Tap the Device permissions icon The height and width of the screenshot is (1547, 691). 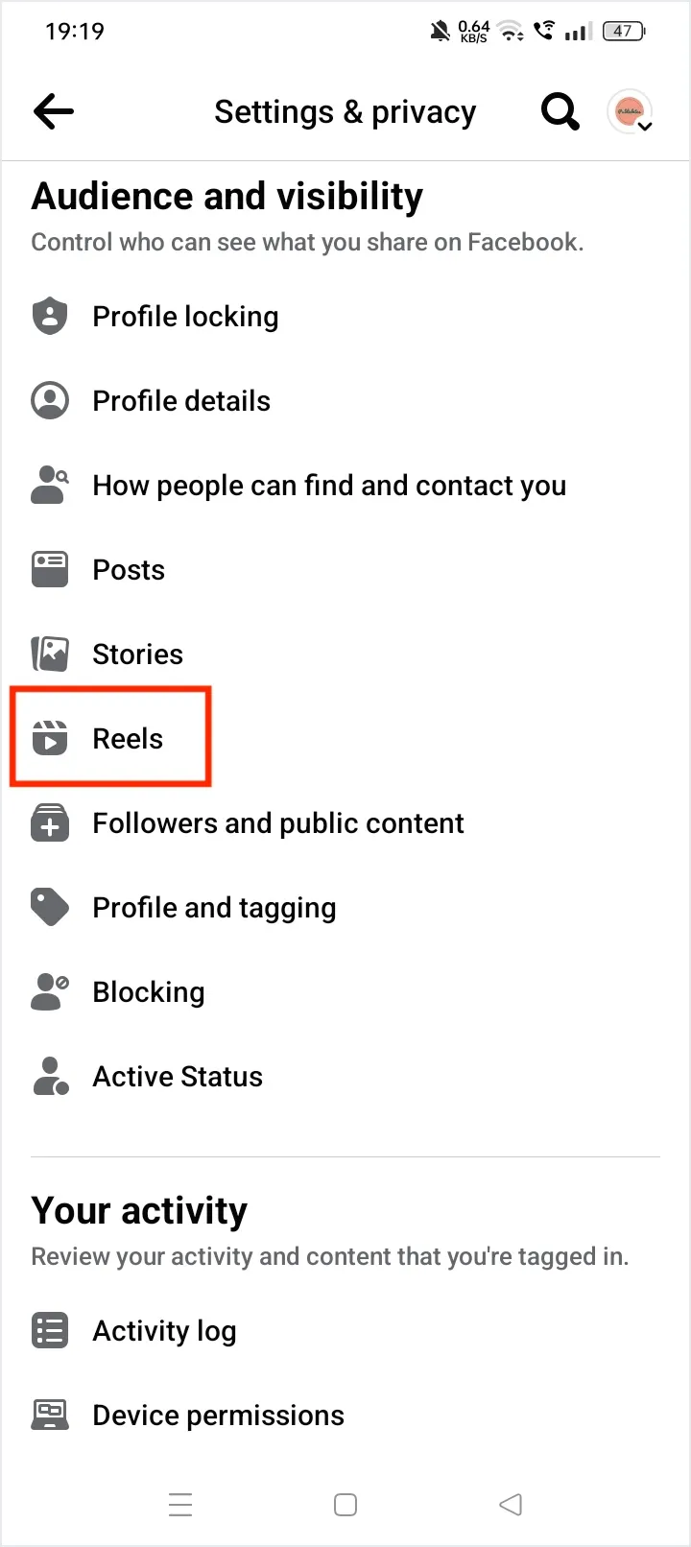[50, 1416]
